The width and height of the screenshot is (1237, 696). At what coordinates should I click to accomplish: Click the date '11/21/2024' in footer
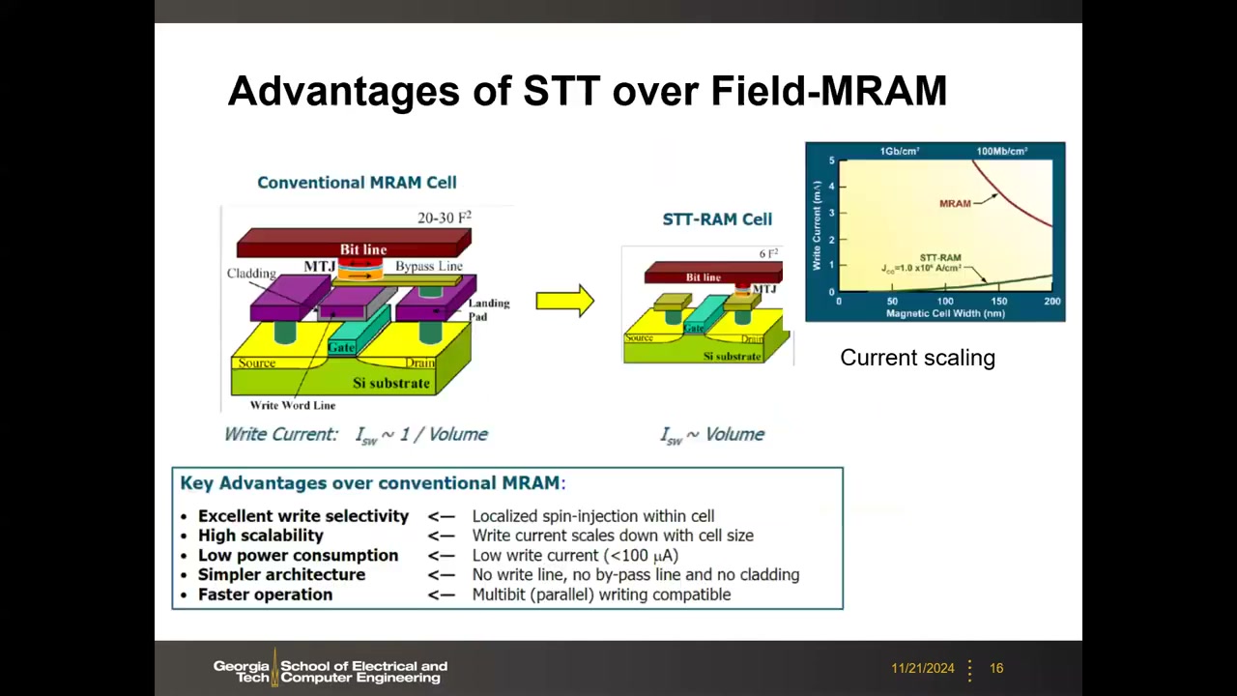pos(923,668)
